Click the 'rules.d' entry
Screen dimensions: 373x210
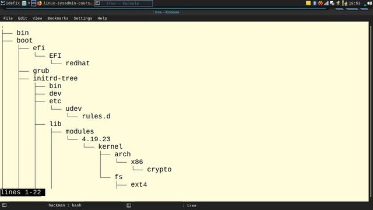96,117
